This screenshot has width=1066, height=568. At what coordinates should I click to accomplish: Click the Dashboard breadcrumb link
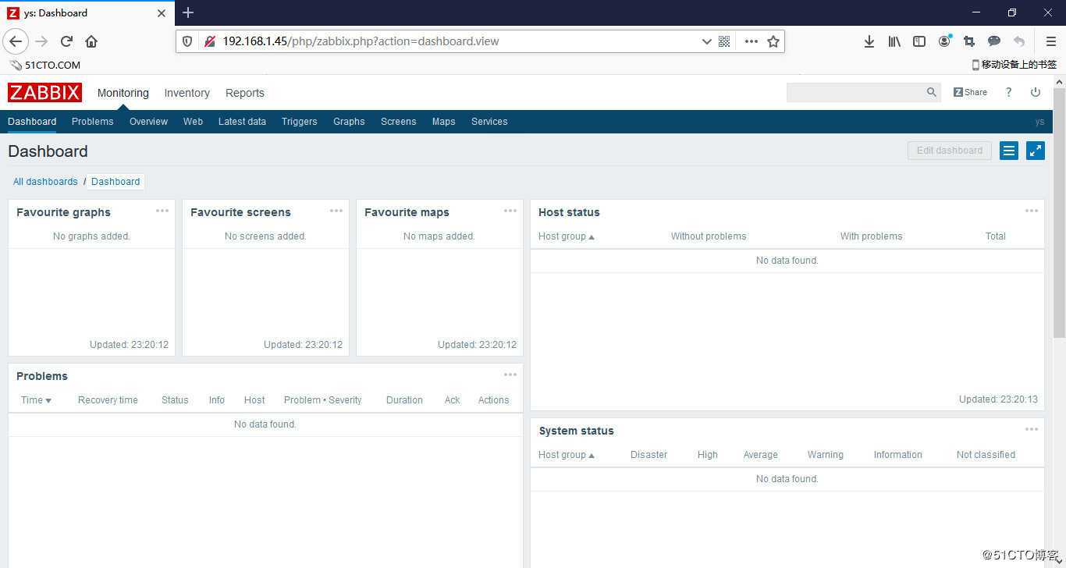pyautogui.click(x=115, y=182)
